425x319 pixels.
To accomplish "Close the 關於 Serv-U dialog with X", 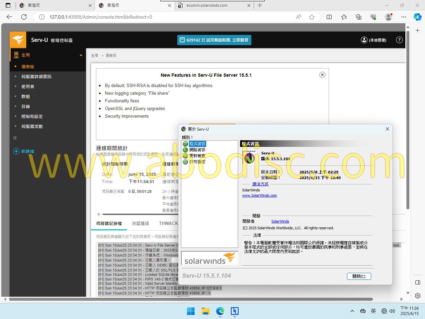I will pos(387,129).
